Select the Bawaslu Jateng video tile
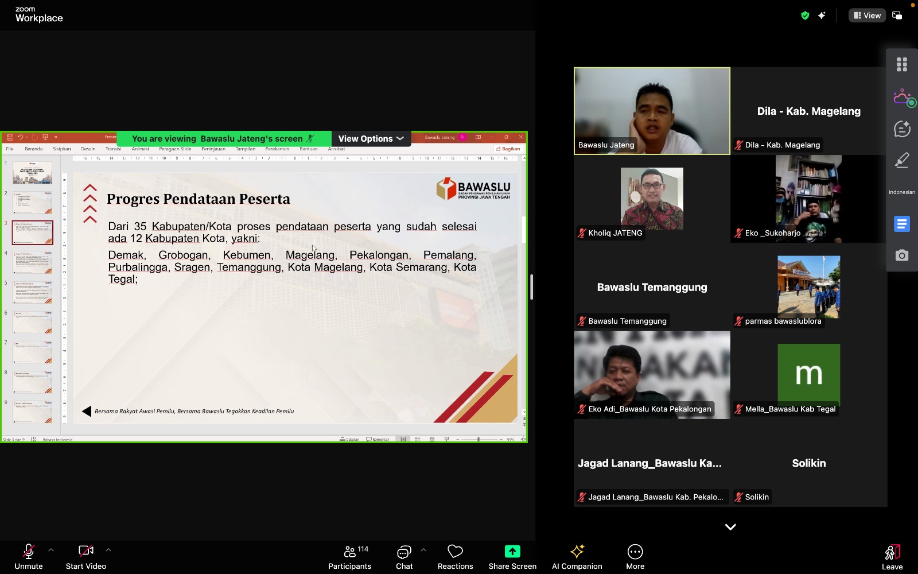Screen dimensions: 918x574 coord(652,111)
